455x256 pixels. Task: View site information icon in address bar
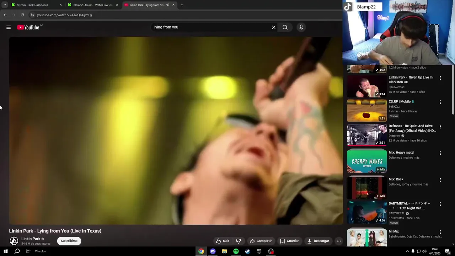coord(32,15)
